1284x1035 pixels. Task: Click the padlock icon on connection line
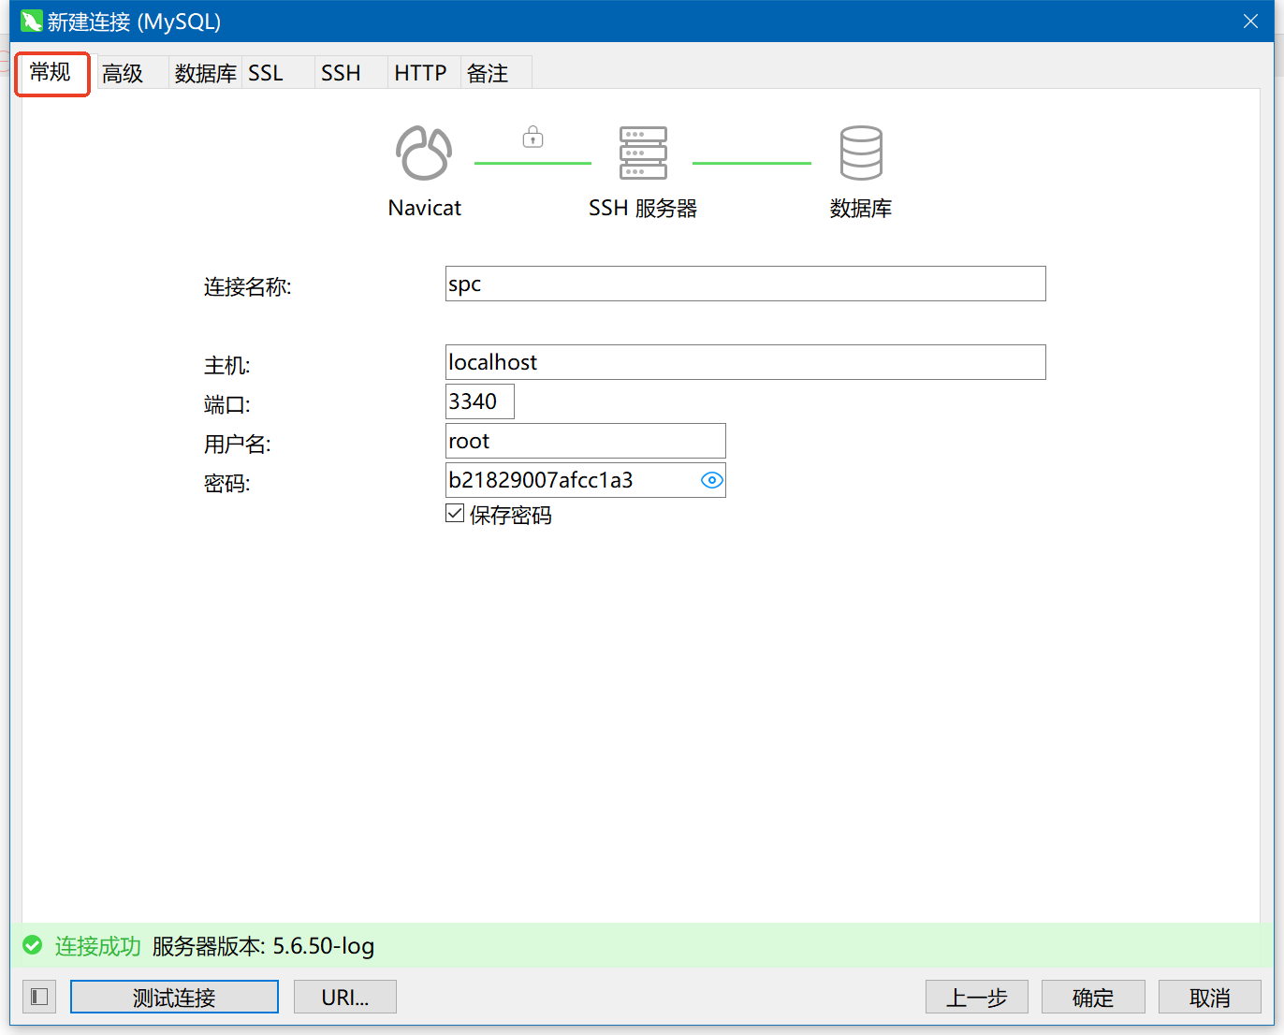click(533, 138)
